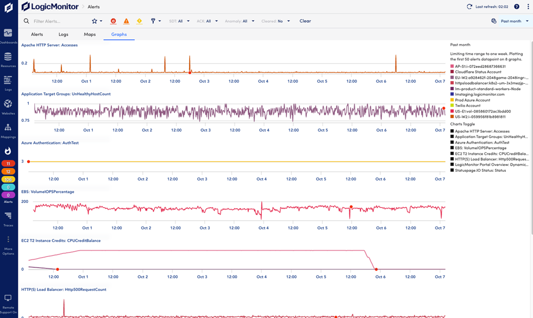Select the Graphs tab
The image size is (533, 318).
pos(119,34)
